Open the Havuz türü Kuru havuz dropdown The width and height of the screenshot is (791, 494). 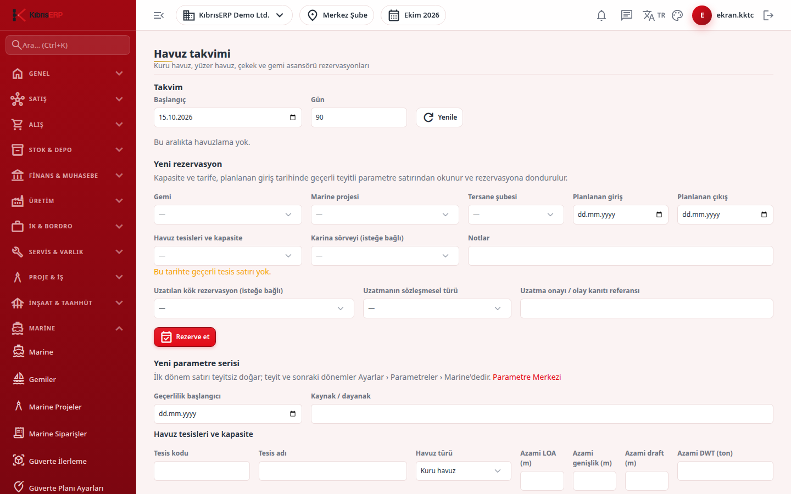[x=463, y=471]
